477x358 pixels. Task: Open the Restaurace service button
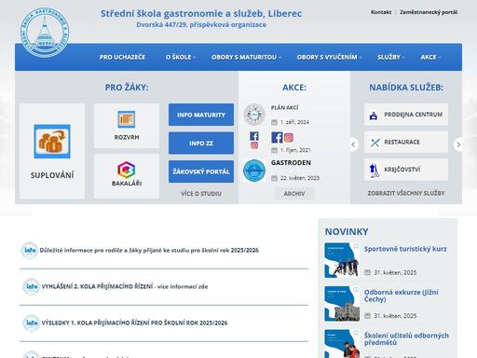click(406, 142)
